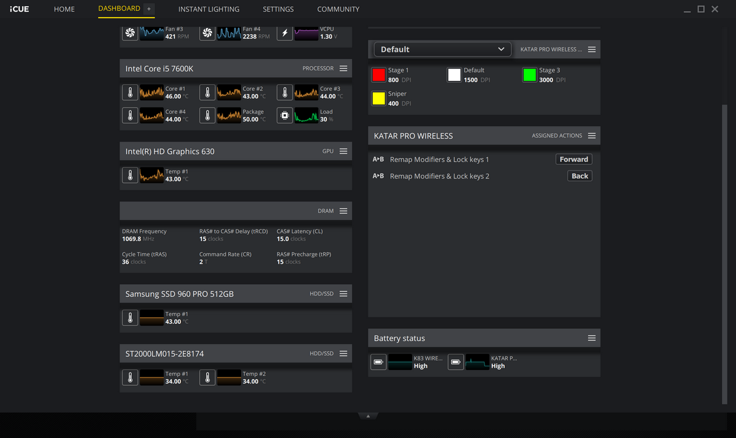
Task: Open the Settings tab
Action: [278, 9]
